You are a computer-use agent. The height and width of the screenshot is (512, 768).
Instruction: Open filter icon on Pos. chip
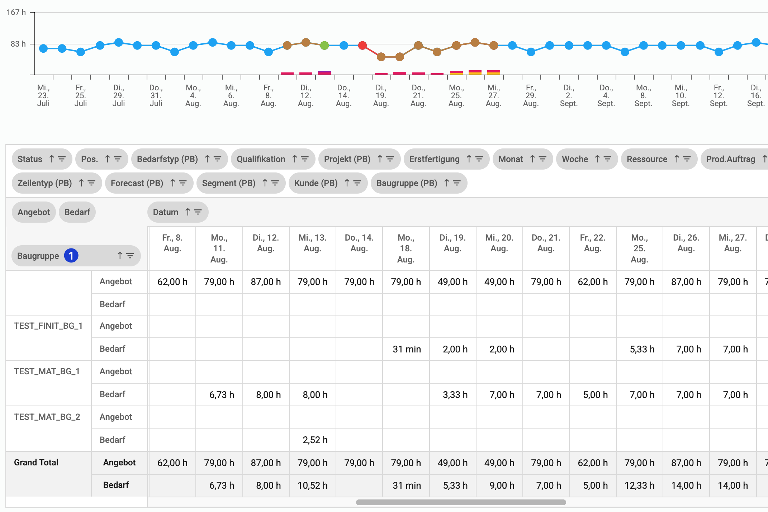tap(118, 159)
